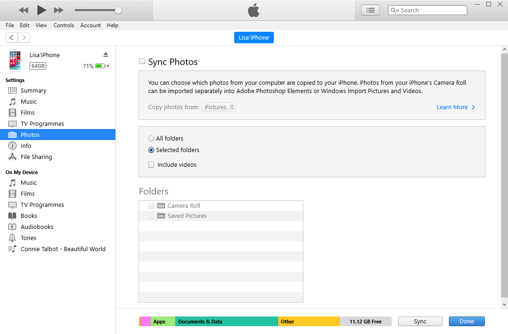Click the battery status icon
508x334 pixels.
[102, 66]
